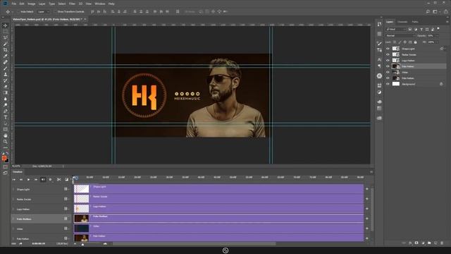This screenshot has width=451, height=254.
Task: Play the timeline animation
Action: point(28,179)
